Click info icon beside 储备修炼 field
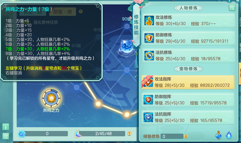 pos(186,136)
